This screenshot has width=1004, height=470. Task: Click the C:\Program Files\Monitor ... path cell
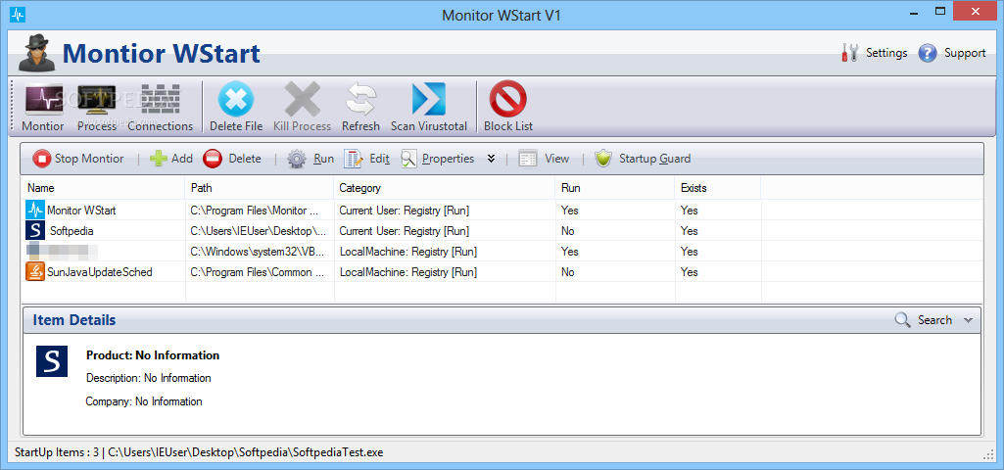coord(255,210)
